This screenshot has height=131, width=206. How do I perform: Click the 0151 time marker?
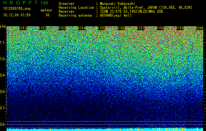[23, 28]
